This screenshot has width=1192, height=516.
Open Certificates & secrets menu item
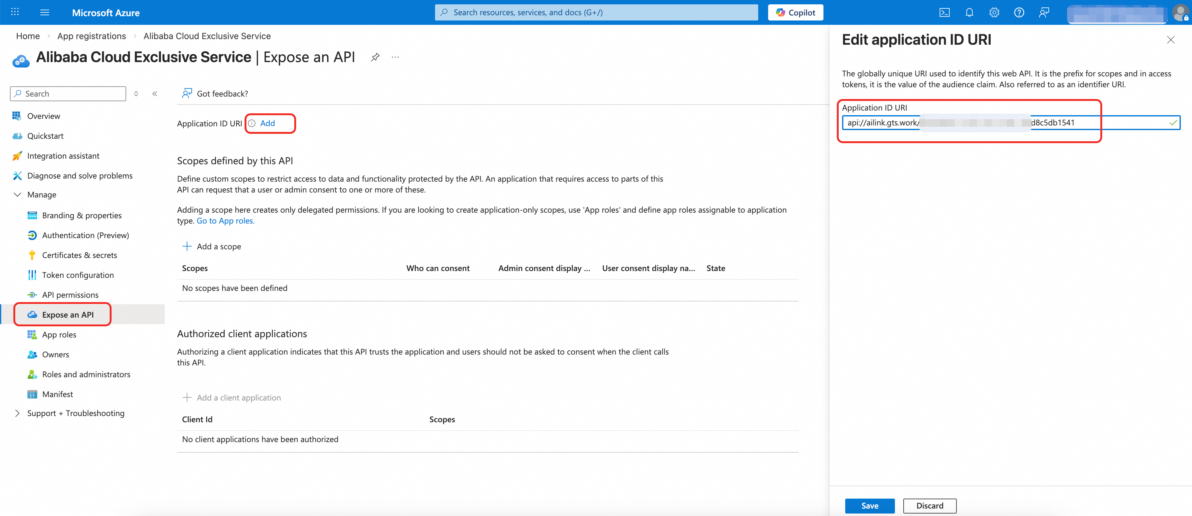coord(79,255)
